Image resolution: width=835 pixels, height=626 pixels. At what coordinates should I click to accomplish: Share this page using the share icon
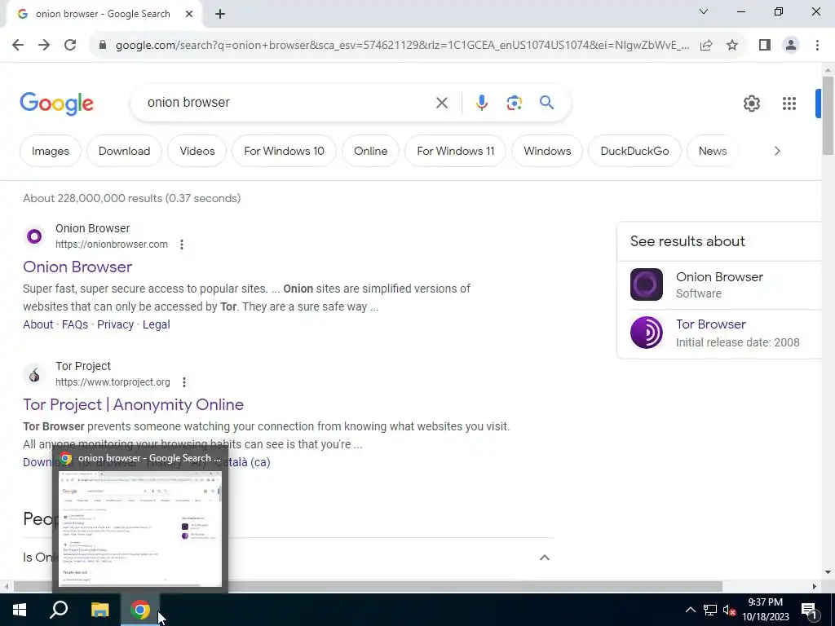(x=706, y=45)
